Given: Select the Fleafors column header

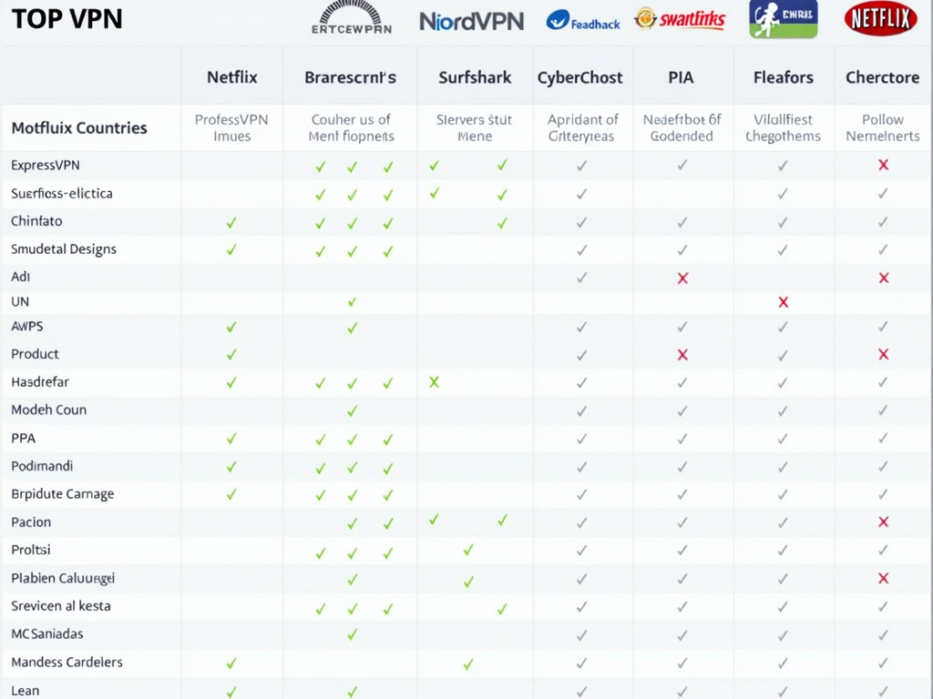Looking at the screenshot, I should [x=783, y=77].
